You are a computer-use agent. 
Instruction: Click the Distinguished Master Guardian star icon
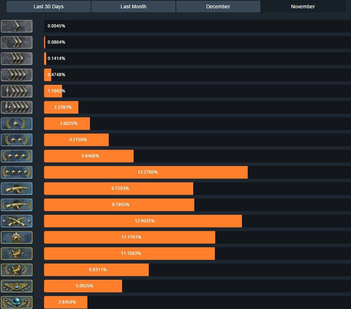pyautogui.click(x=17, y=238)
